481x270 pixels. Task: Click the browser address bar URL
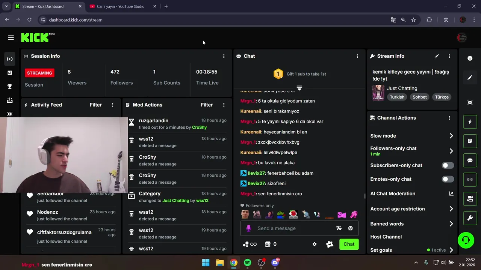click(x=76, y=20)
